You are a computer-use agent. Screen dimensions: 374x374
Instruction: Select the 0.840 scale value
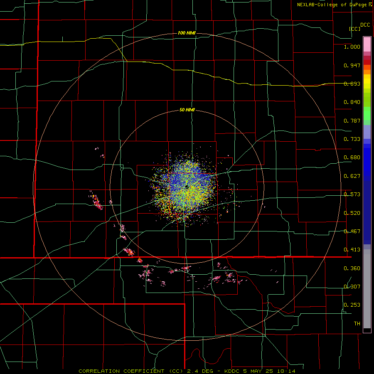[x=352, y=102]
